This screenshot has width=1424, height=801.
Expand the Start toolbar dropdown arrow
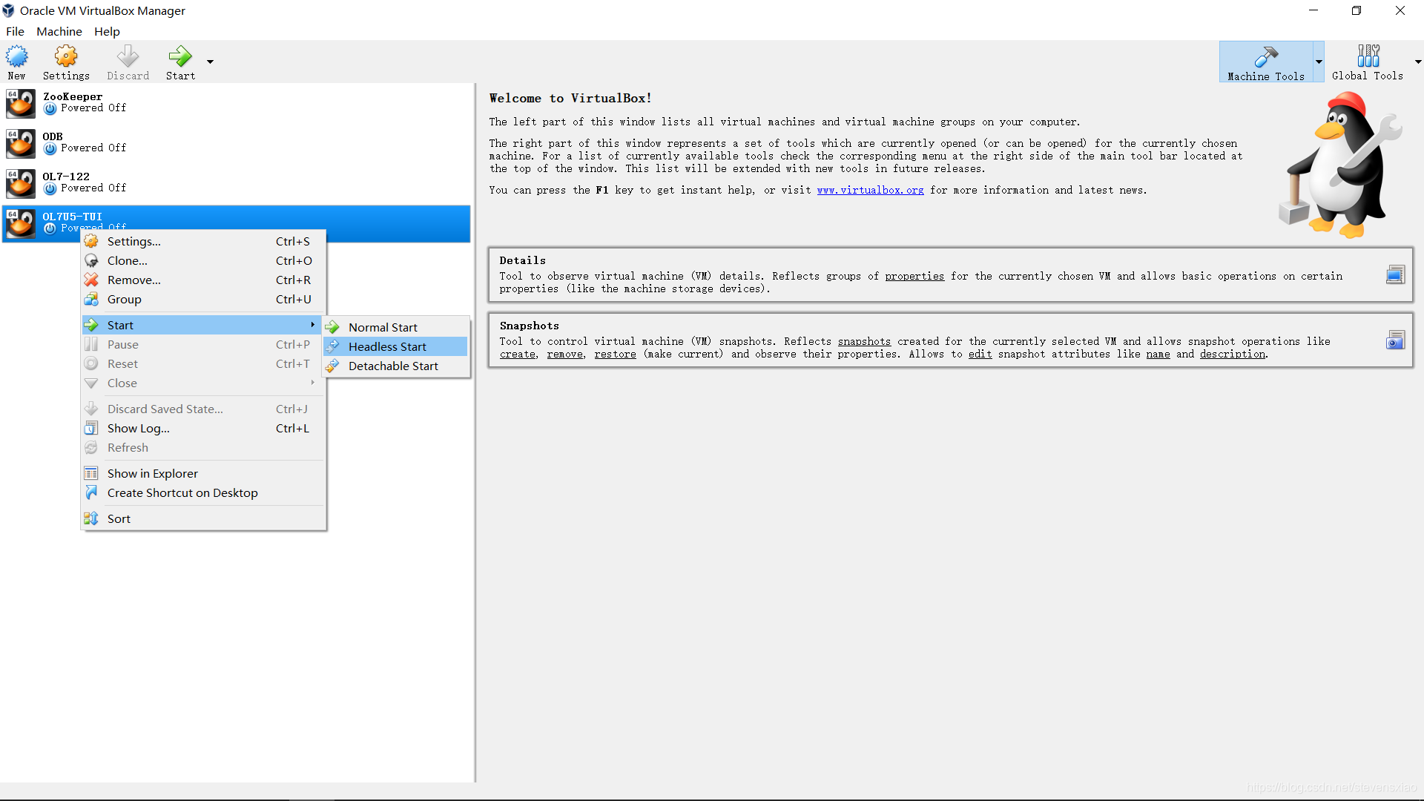tap(210, 62)
